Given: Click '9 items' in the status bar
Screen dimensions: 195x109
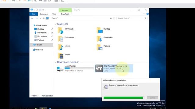Looking at the screenshot, I should point(34,96).
